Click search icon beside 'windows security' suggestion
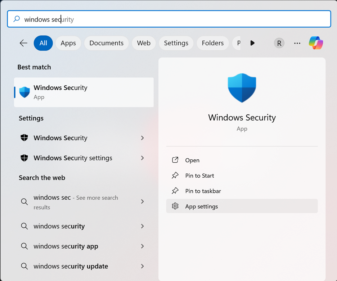This screenshot has height=281, width=337. (24, 226)
